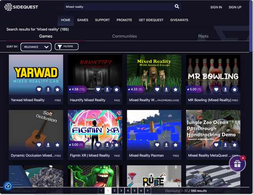This screenshot has height=195, width=253.
Task: Select current page 1 in pagination
Action: (x=108, y=191)
